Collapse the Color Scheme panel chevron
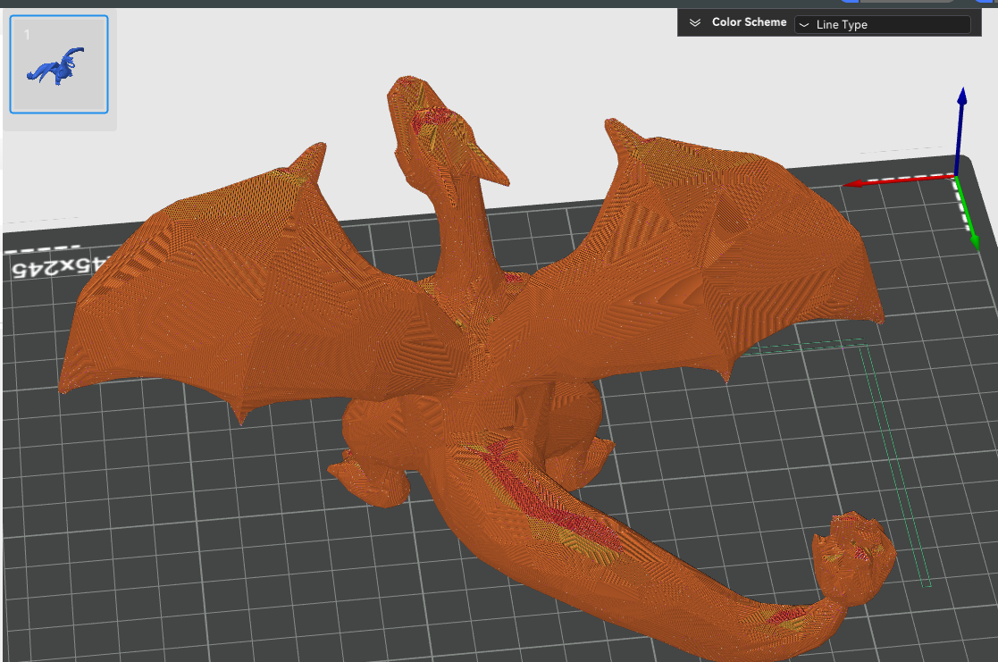The width and height of the screenshot is (998, 662). click(695, 23)
